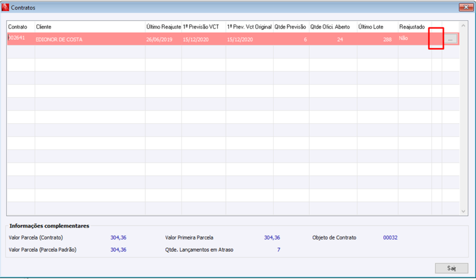Click the Objeto de Contrato value 00032
Viewport: 476px width, 280px height.
tap(390, 238)
